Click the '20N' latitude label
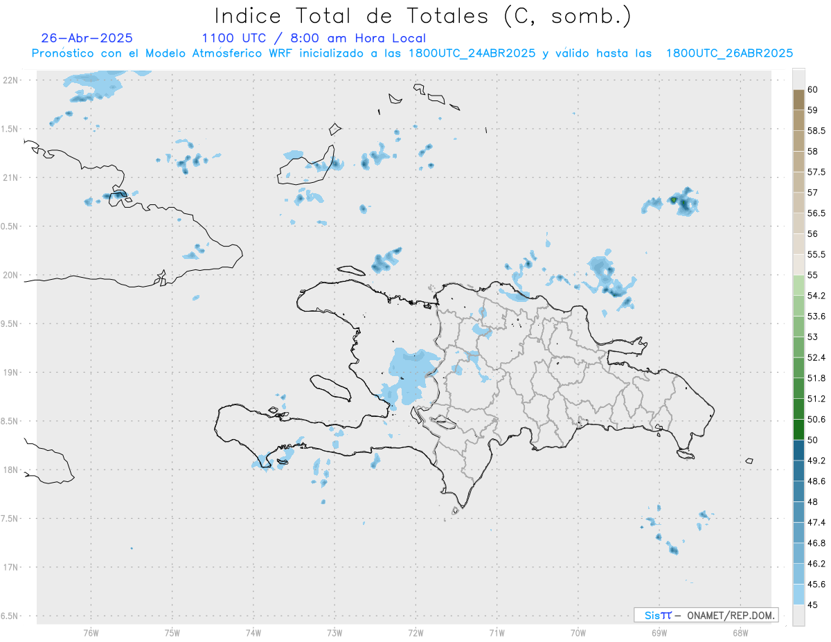Image resolution: width=831 pixels, height=642 pixels. (12, 275)
